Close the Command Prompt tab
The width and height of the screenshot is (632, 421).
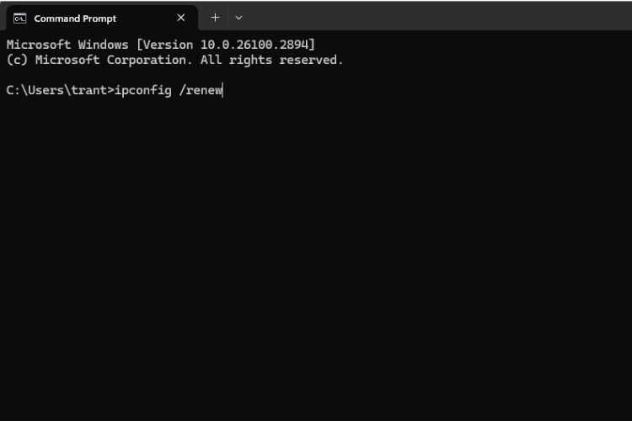(x=180, y=18)
